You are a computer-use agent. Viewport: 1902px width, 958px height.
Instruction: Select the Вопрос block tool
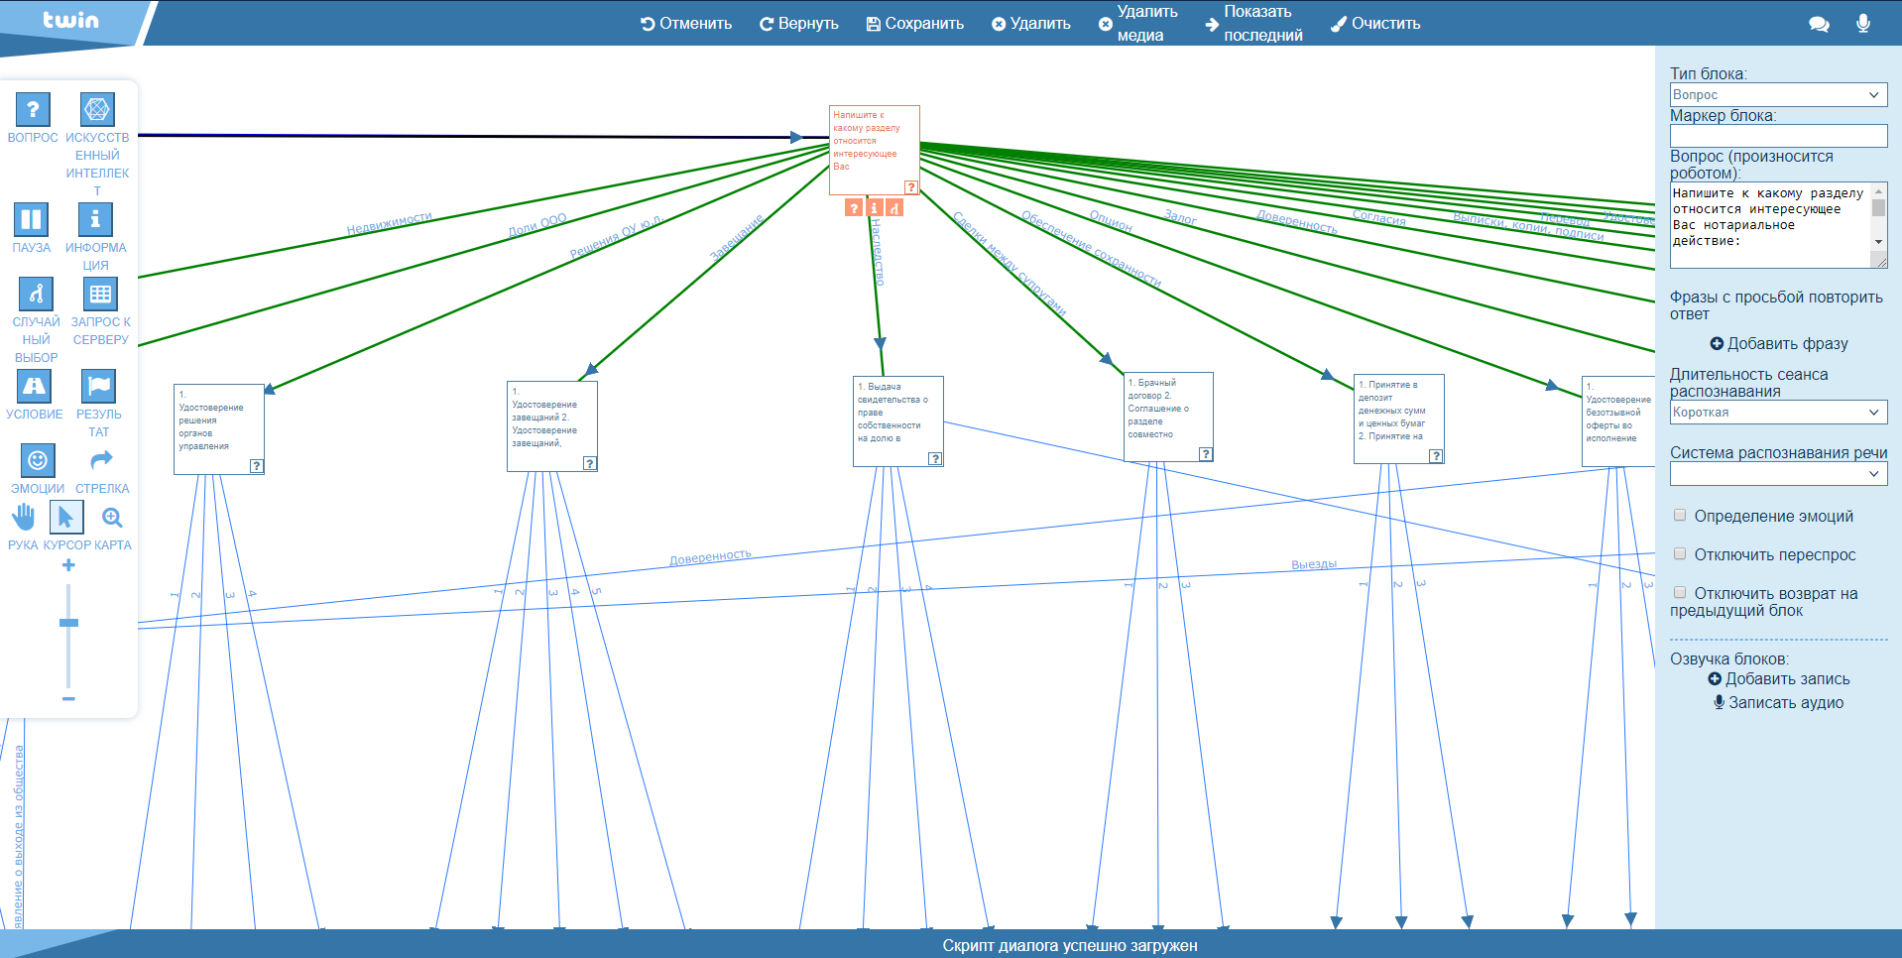[33, 109]
